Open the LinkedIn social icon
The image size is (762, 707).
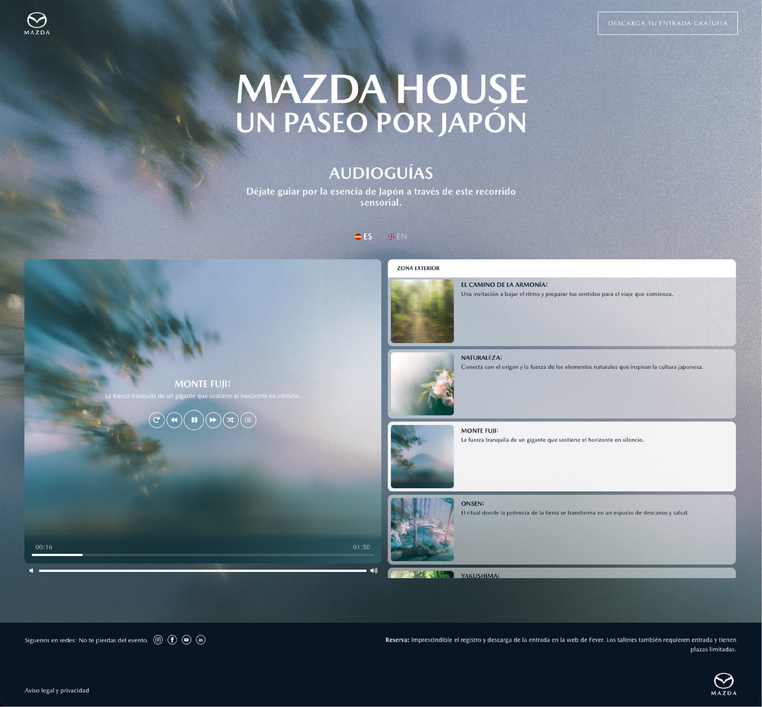click(x=201, y=640)
